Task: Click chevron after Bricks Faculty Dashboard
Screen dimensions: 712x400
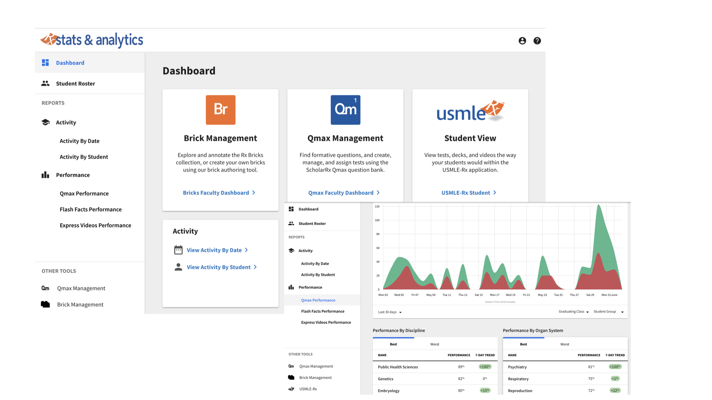Action: tap(254, 193)
